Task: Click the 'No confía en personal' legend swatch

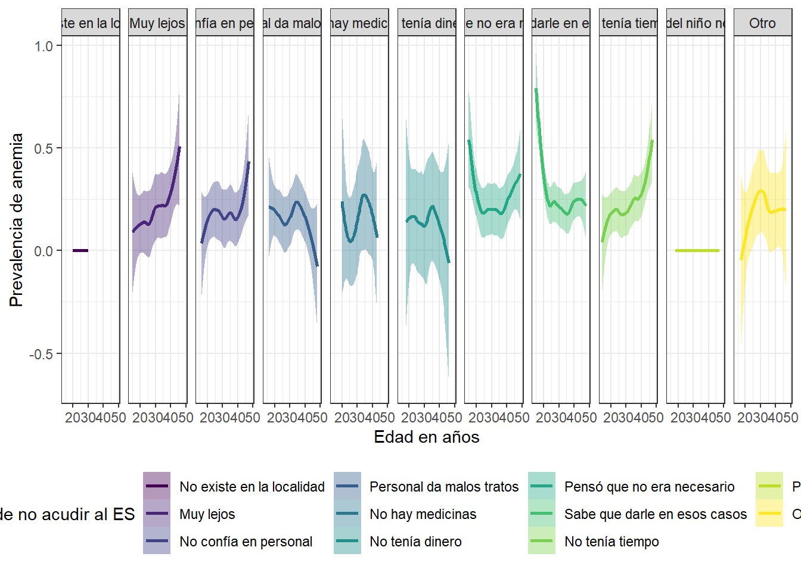Action: coord(157,541)
